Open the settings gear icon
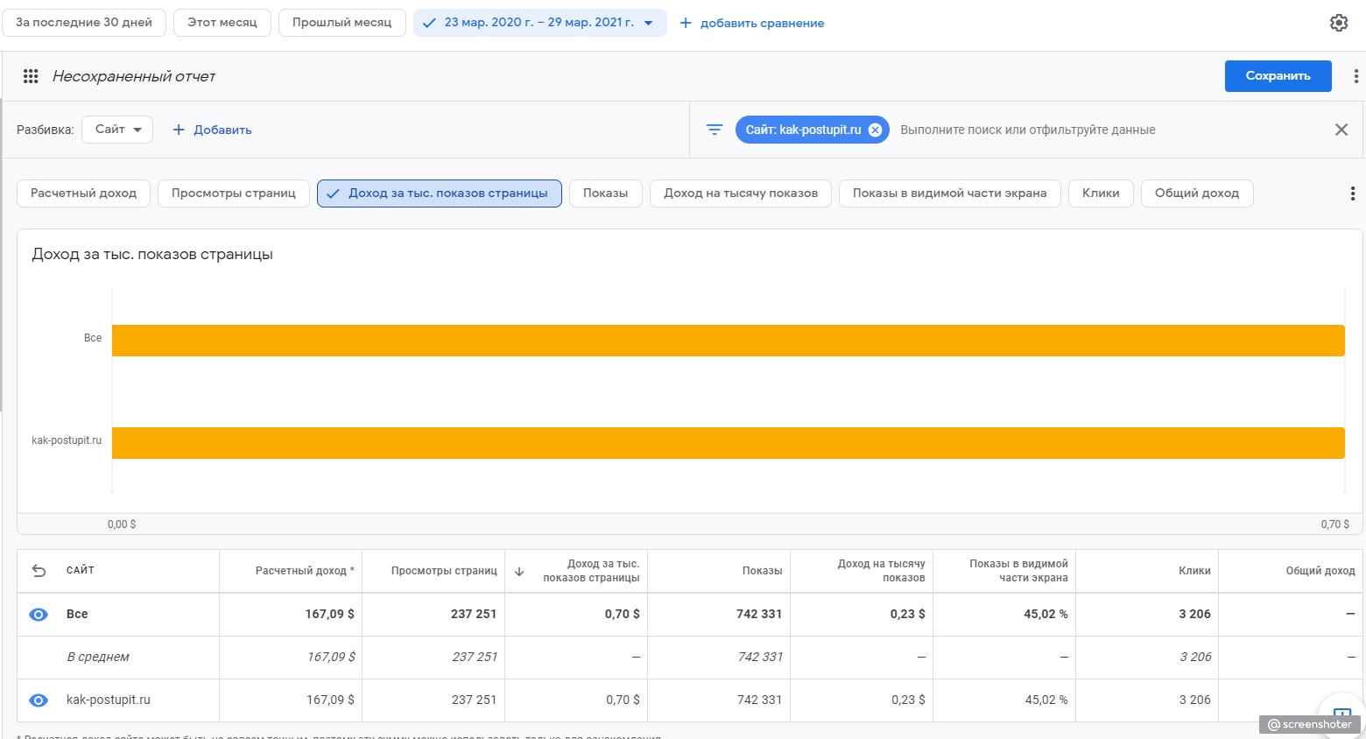This screenshot has height=739, width=1366. 1338,23
